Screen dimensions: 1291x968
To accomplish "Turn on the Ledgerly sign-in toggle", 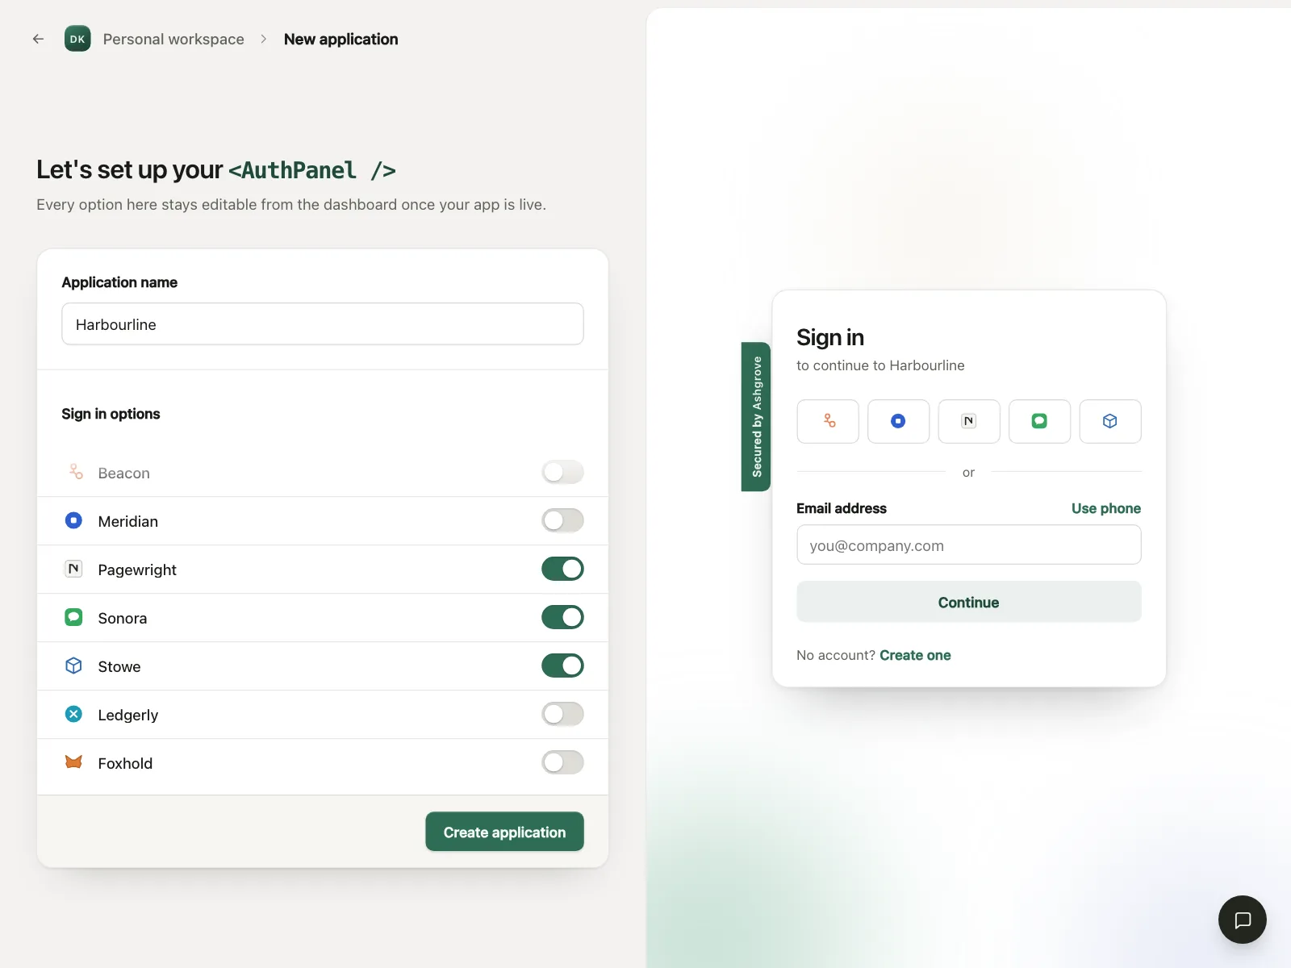I will (x=562, y=714).
